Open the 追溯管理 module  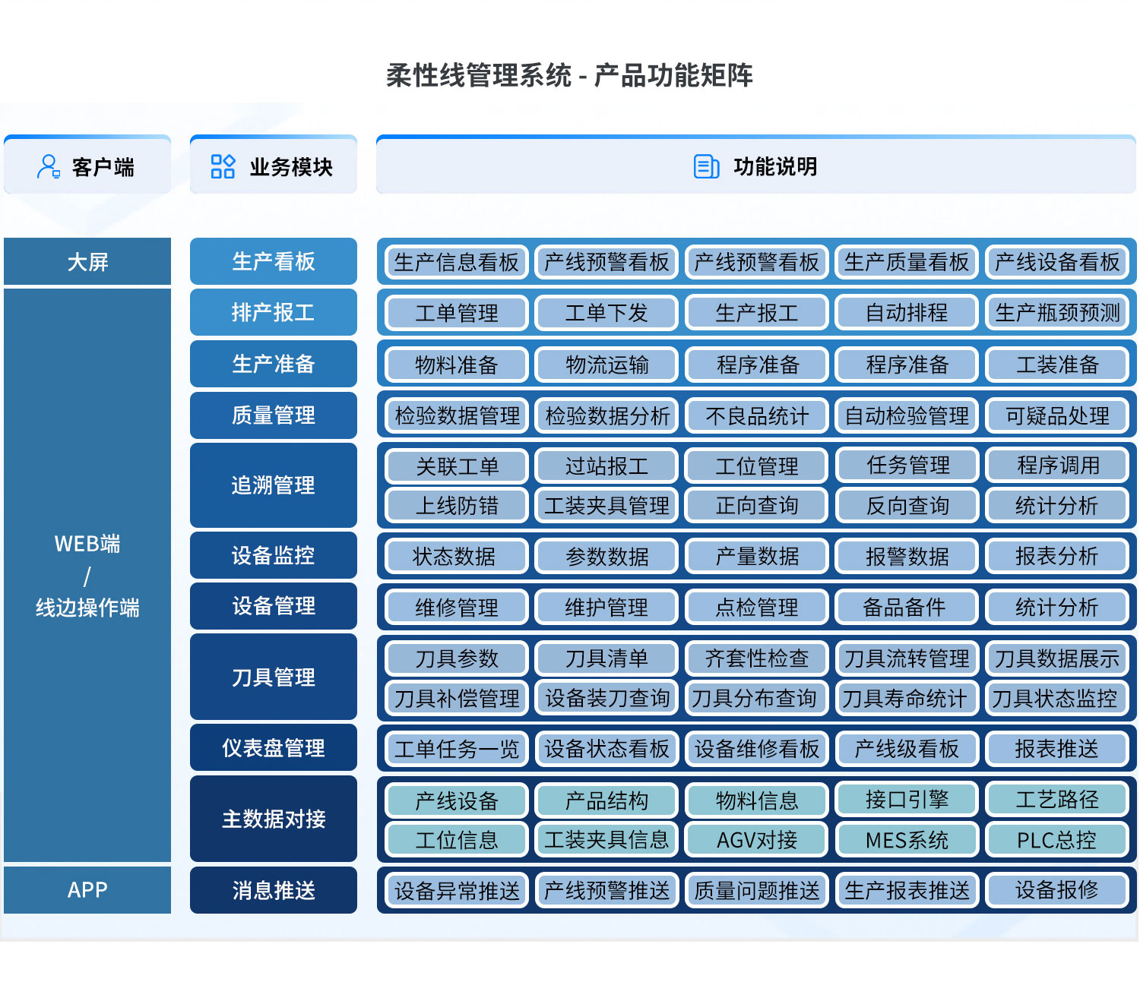pyautogui.click(x=274, y=485)
